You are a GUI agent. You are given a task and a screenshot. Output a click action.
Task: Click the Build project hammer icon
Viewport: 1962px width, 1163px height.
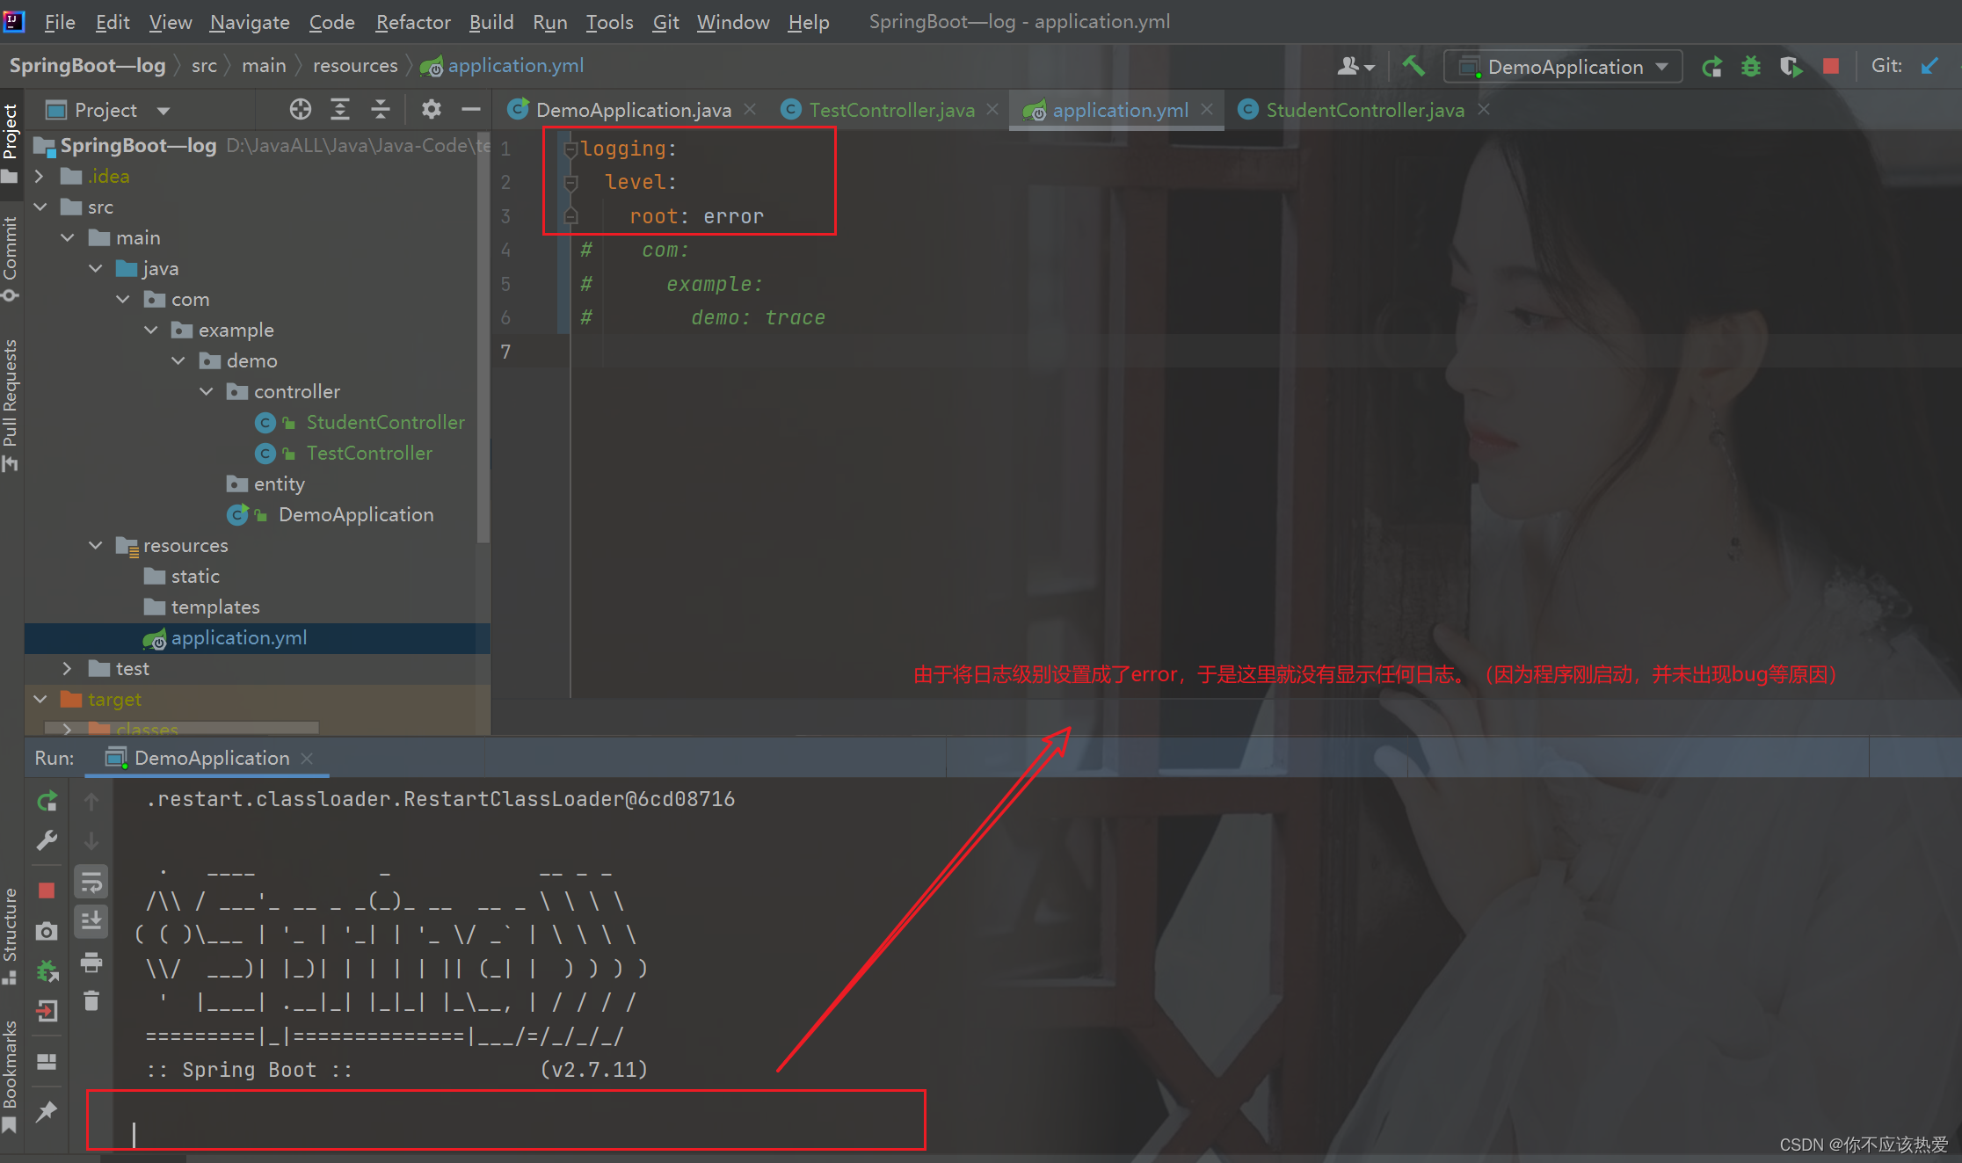[1413, 66]
